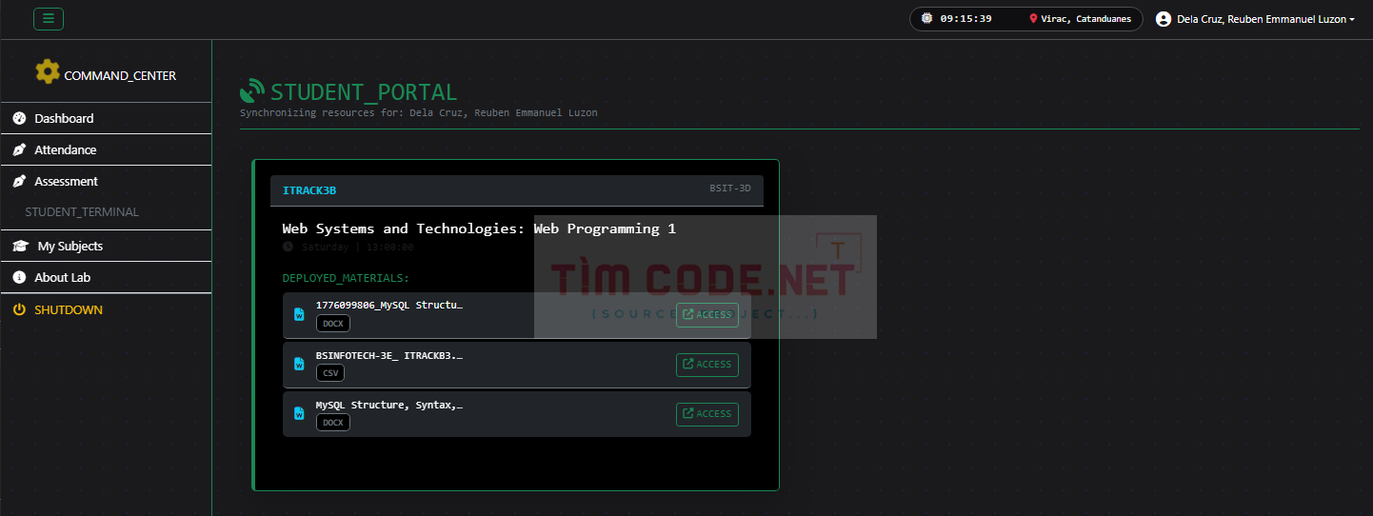
Task: Click the user avatar icon
Action: point(1163,19)
